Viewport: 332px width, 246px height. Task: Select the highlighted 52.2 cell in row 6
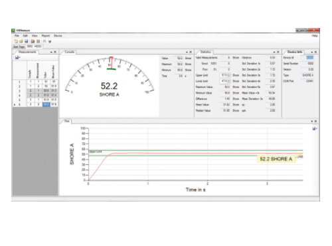pos(46,104)
